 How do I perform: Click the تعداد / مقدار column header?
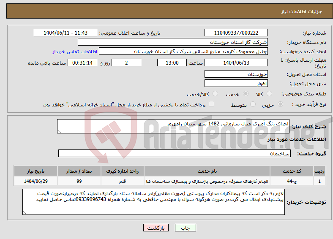click(79, 171)
